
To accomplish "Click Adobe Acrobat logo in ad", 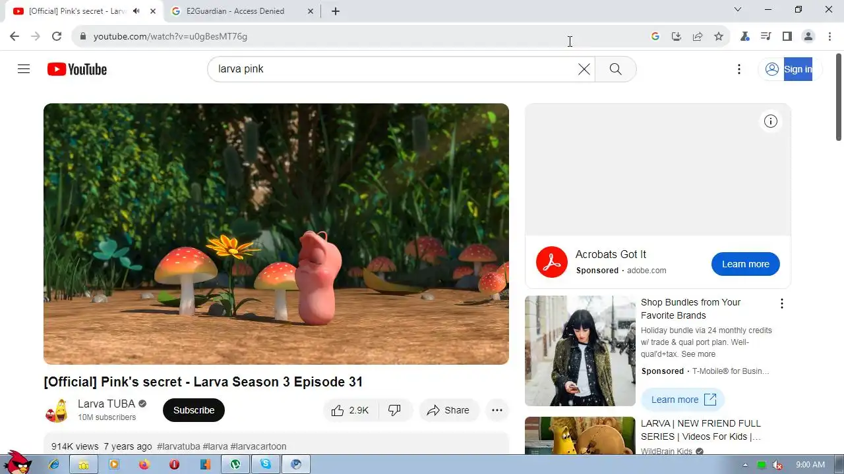I will click(552, 262).
